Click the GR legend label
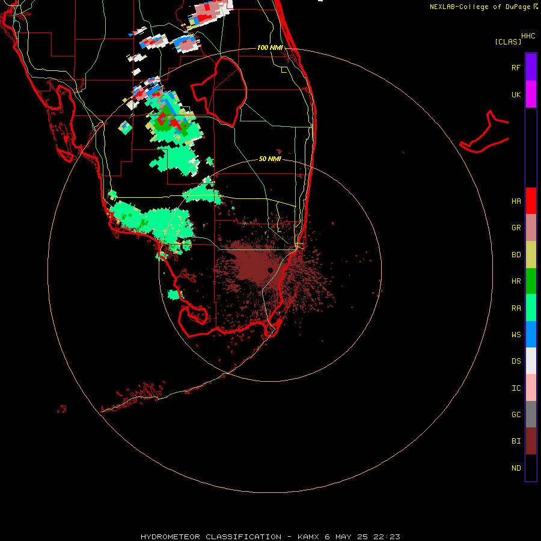 516,228
